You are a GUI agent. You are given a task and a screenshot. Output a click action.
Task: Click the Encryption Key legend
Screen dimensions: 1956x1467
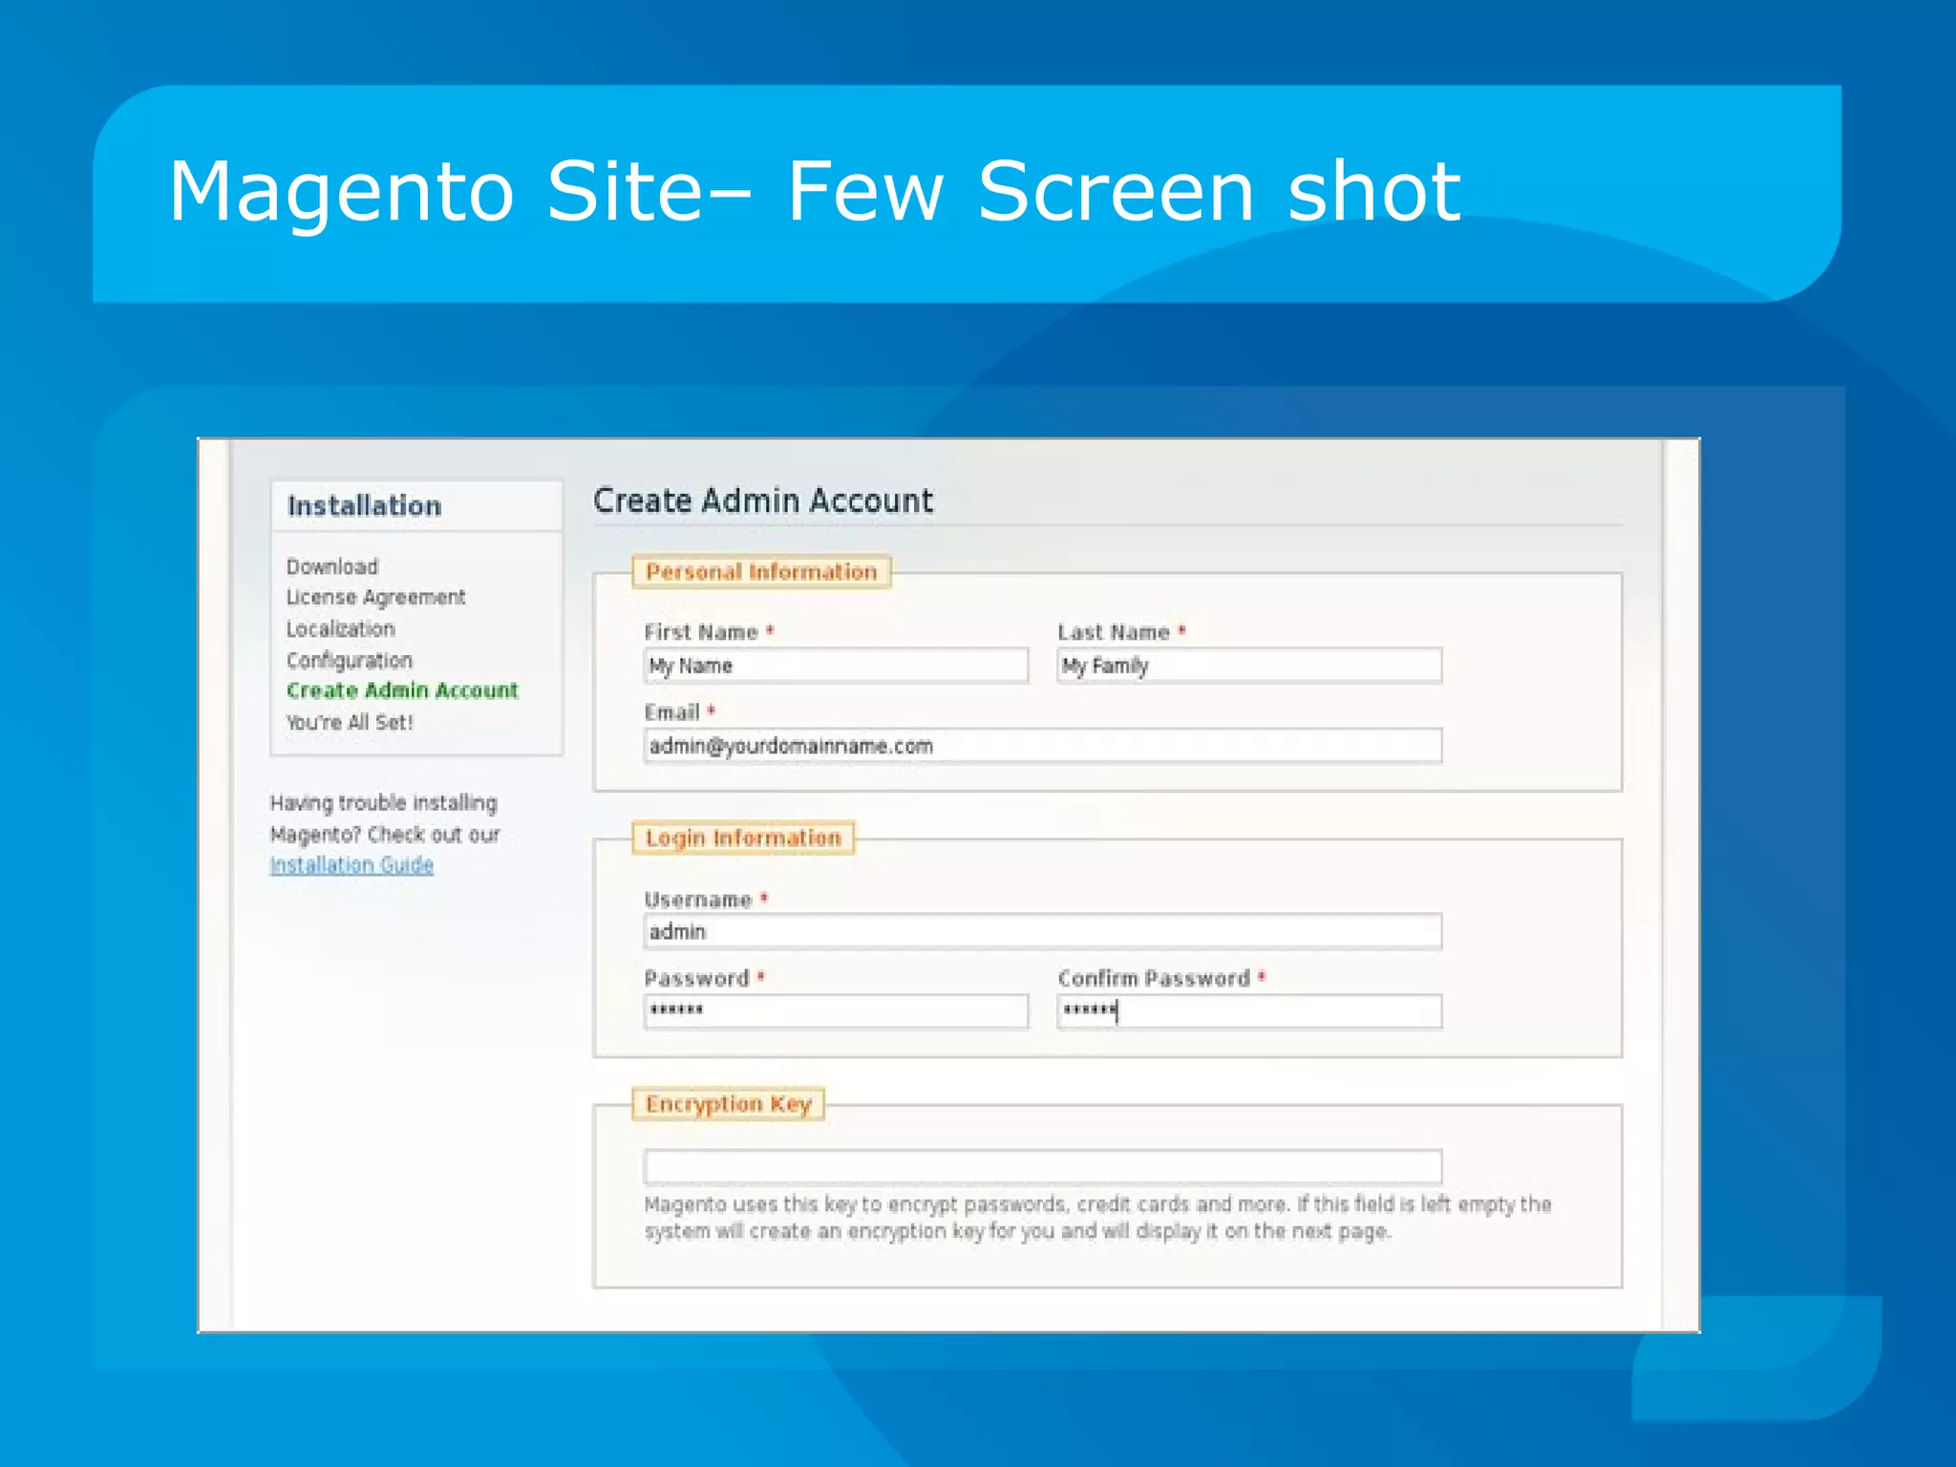click(x=728, y=1104)
